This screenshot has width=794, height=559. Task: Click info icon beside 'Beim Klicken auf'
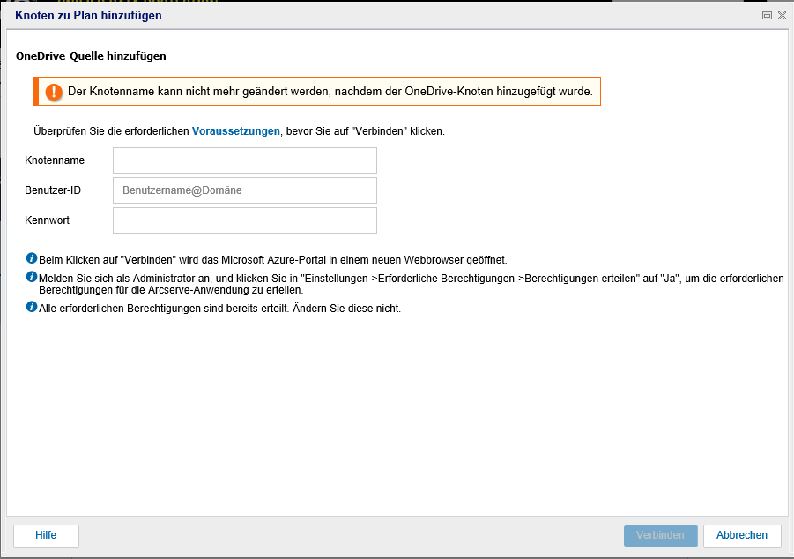(x=32, y=258)
